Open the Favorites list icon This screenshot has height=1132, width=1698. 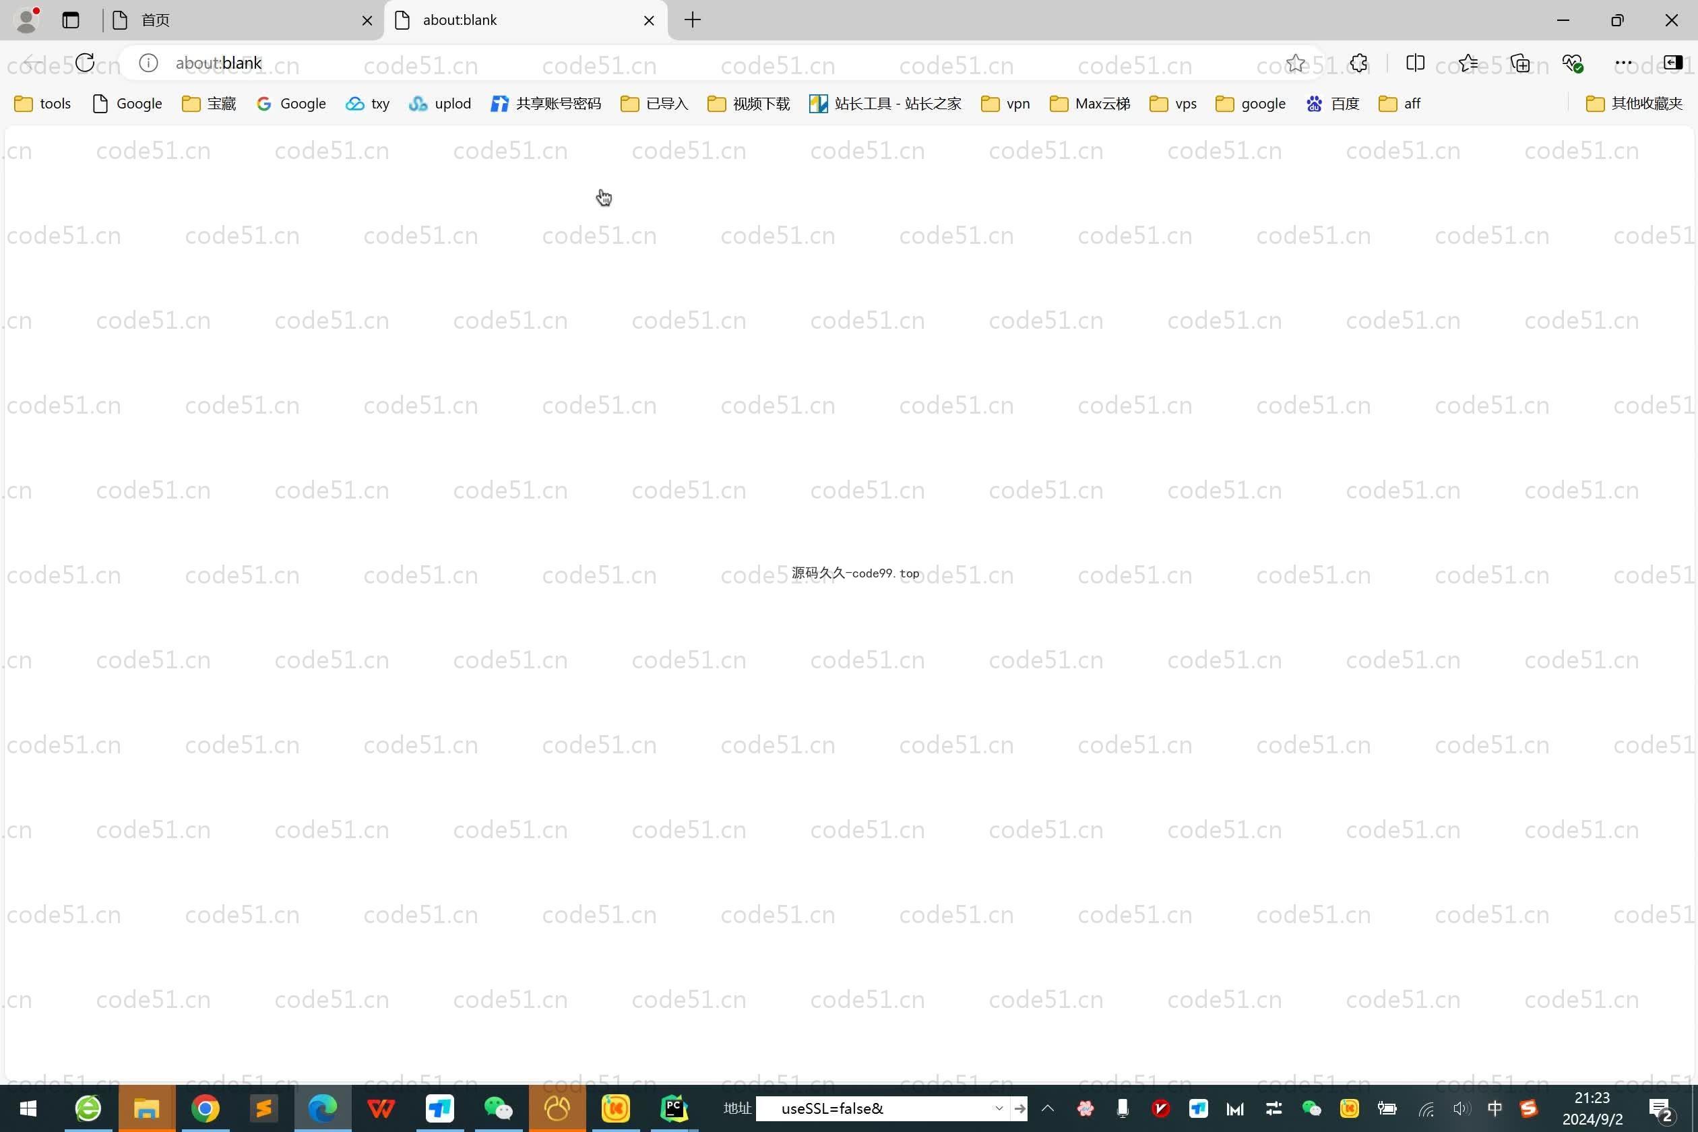[1468, 63]
